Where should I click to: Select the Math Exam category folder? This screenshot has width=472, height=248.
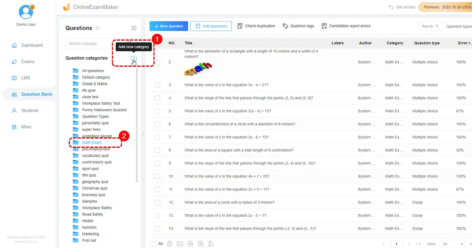pos(92,143)
